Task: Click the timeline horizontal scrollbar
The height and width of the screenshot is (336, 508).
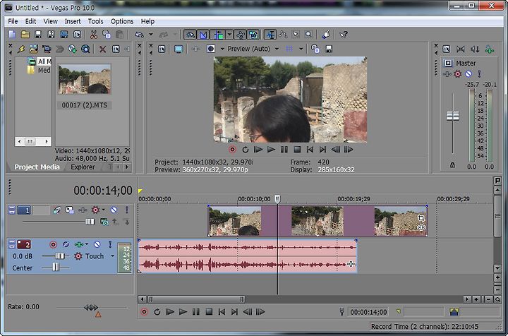Action: 196,299
